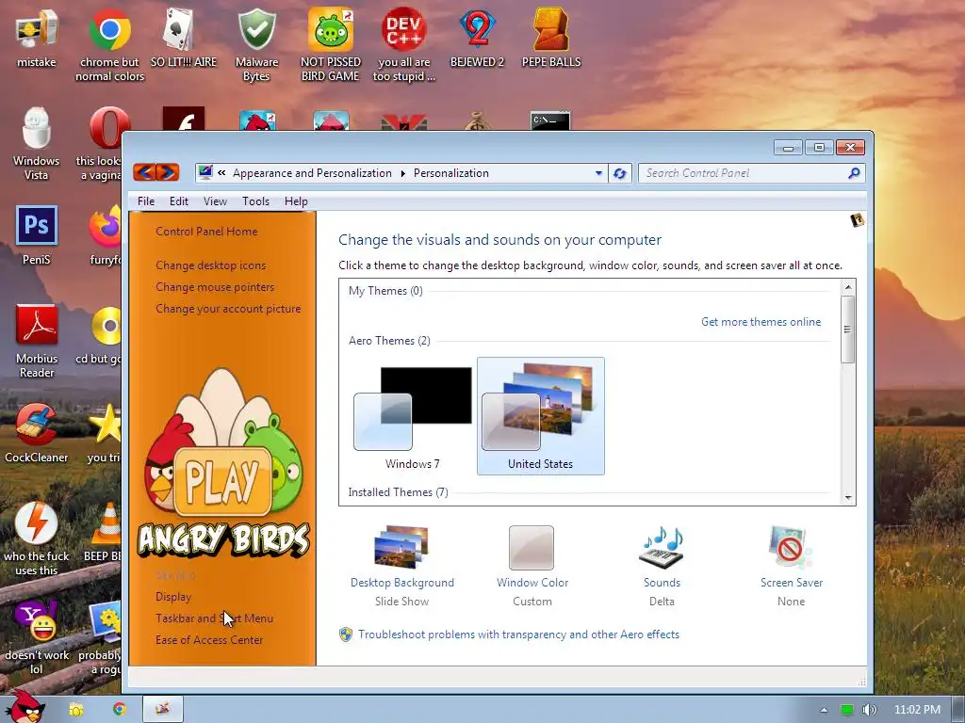The width and height of the screenshot is (965, 723).
Task: Click the themes list scroll-up arrow
Action: click(848, 287)
